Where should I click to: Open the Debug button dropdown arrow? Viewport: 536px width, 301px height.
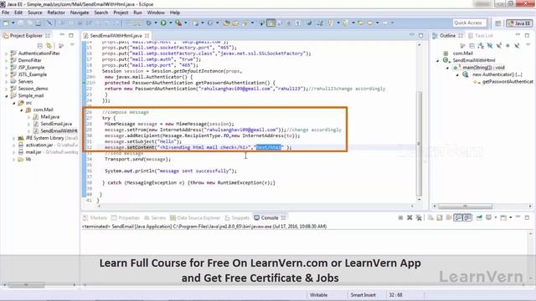156,23
